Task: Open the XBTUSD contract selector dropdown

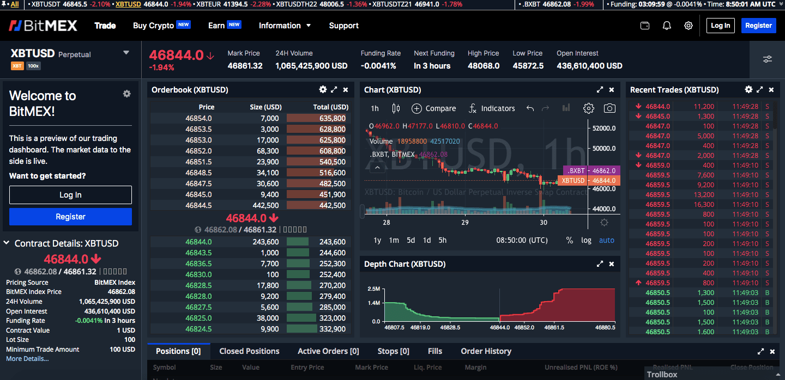Action: [126, 53]
